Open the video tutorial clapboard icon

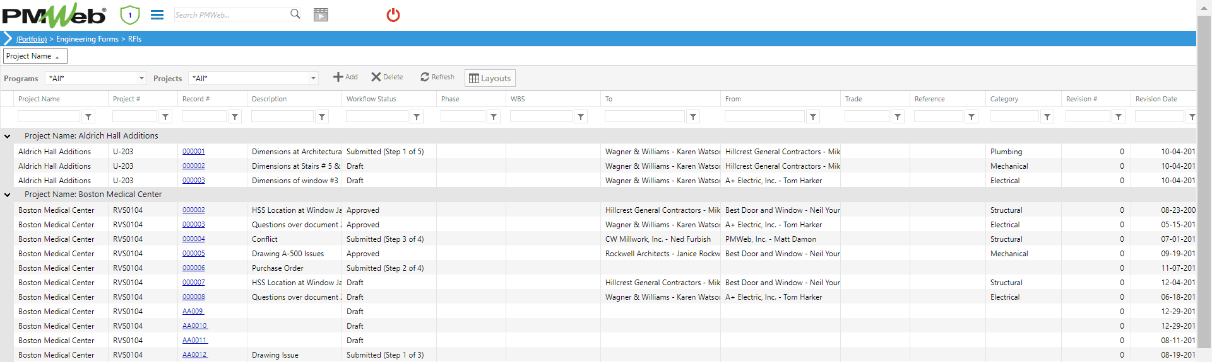coord(321,14)
